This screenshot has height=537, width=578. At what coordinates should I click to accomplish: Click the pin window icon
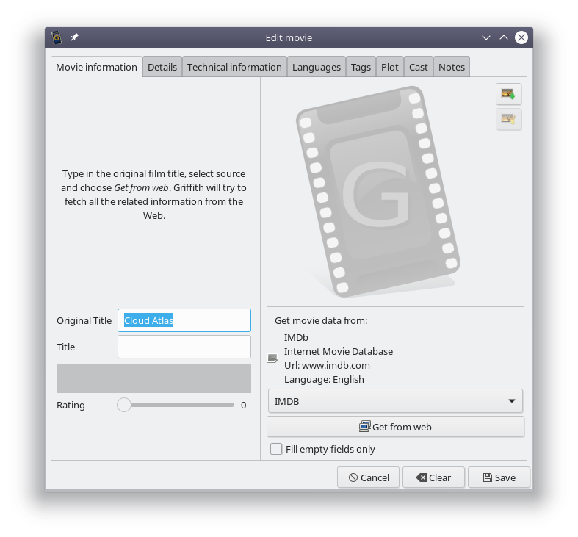click(74, 37)
